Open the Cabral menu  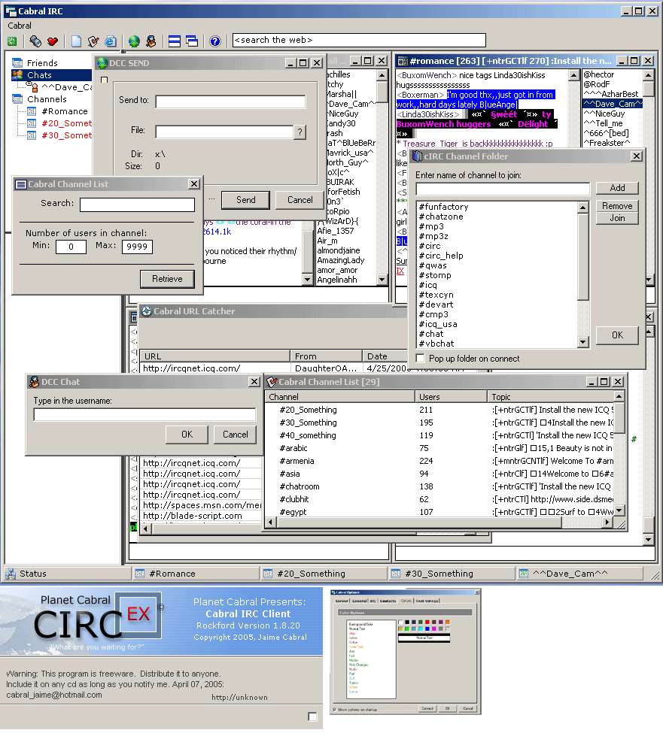[20, 26]
